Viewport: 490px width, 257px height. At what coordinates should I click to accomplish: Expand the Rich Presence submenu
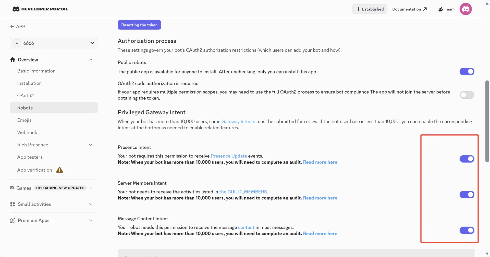tap(91, 145)
